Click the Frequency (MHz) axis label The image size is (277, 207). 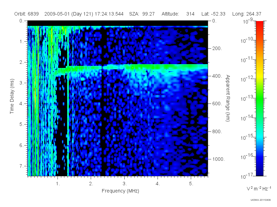[120, 191]
